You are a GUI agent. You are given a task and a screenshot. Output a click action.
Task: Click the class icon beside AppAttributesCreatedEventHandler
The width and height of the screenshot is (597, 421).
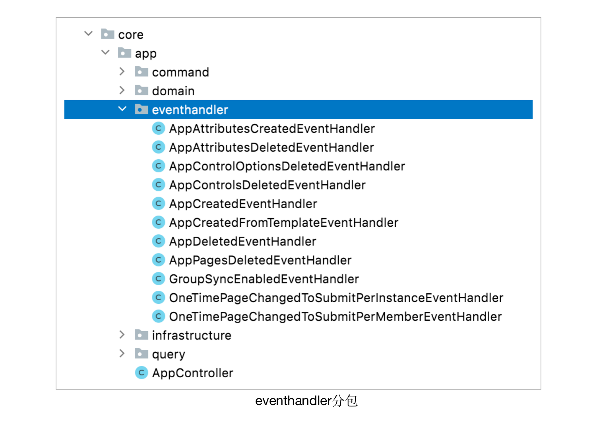click(158, 128)
